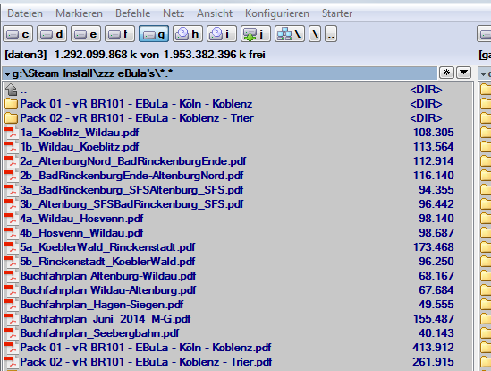Open the Konfigurieren menu
This screenshot has height=371, width=491.
[x=277, y=13]
